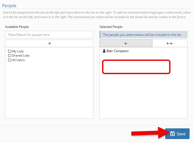
Task: Click the folder icon next to All Users
Action: 10,60
